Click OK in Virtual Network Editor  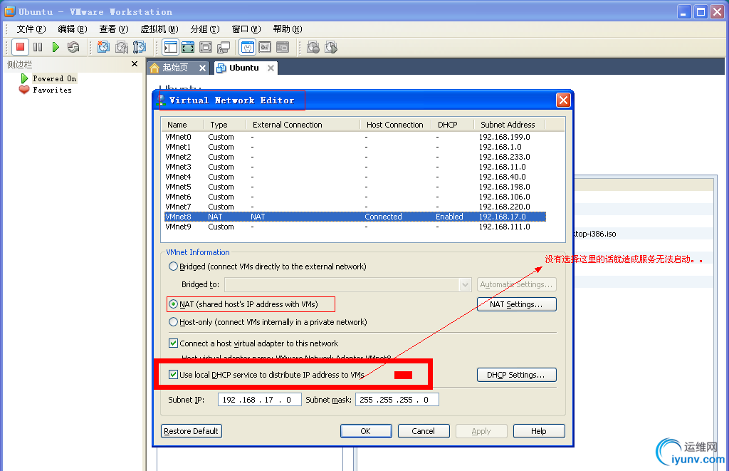click(366, 431)
